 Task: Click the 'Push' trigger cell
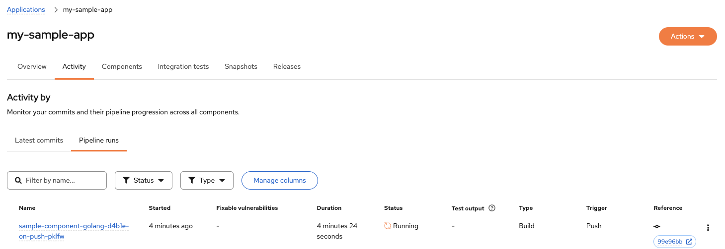pos(594,226)
